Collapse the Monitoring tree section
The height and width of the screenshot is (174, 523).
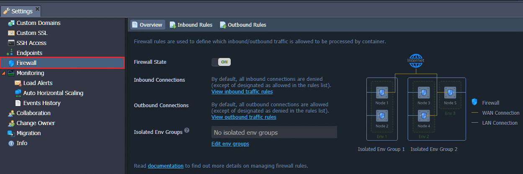pyautogui.click(x=4, y=73)
